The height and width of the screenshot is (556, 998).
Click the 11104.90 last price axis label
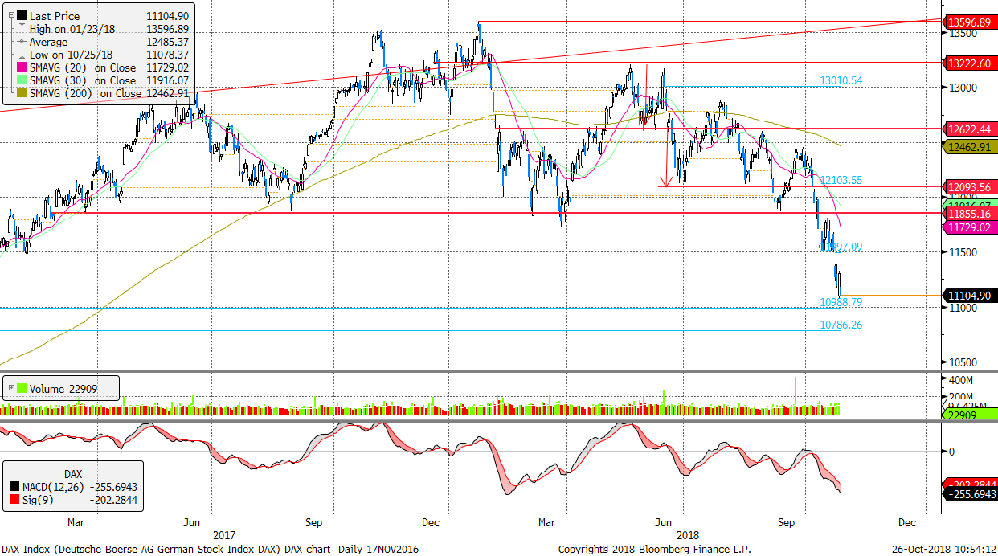[971, 296]
